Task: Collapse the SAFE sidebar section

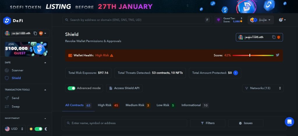Action: [x=45, y=62]
